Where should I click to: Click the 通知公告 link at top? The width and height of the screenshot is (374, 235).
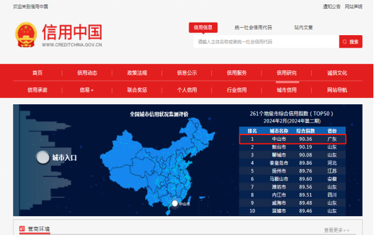[331, 7]
